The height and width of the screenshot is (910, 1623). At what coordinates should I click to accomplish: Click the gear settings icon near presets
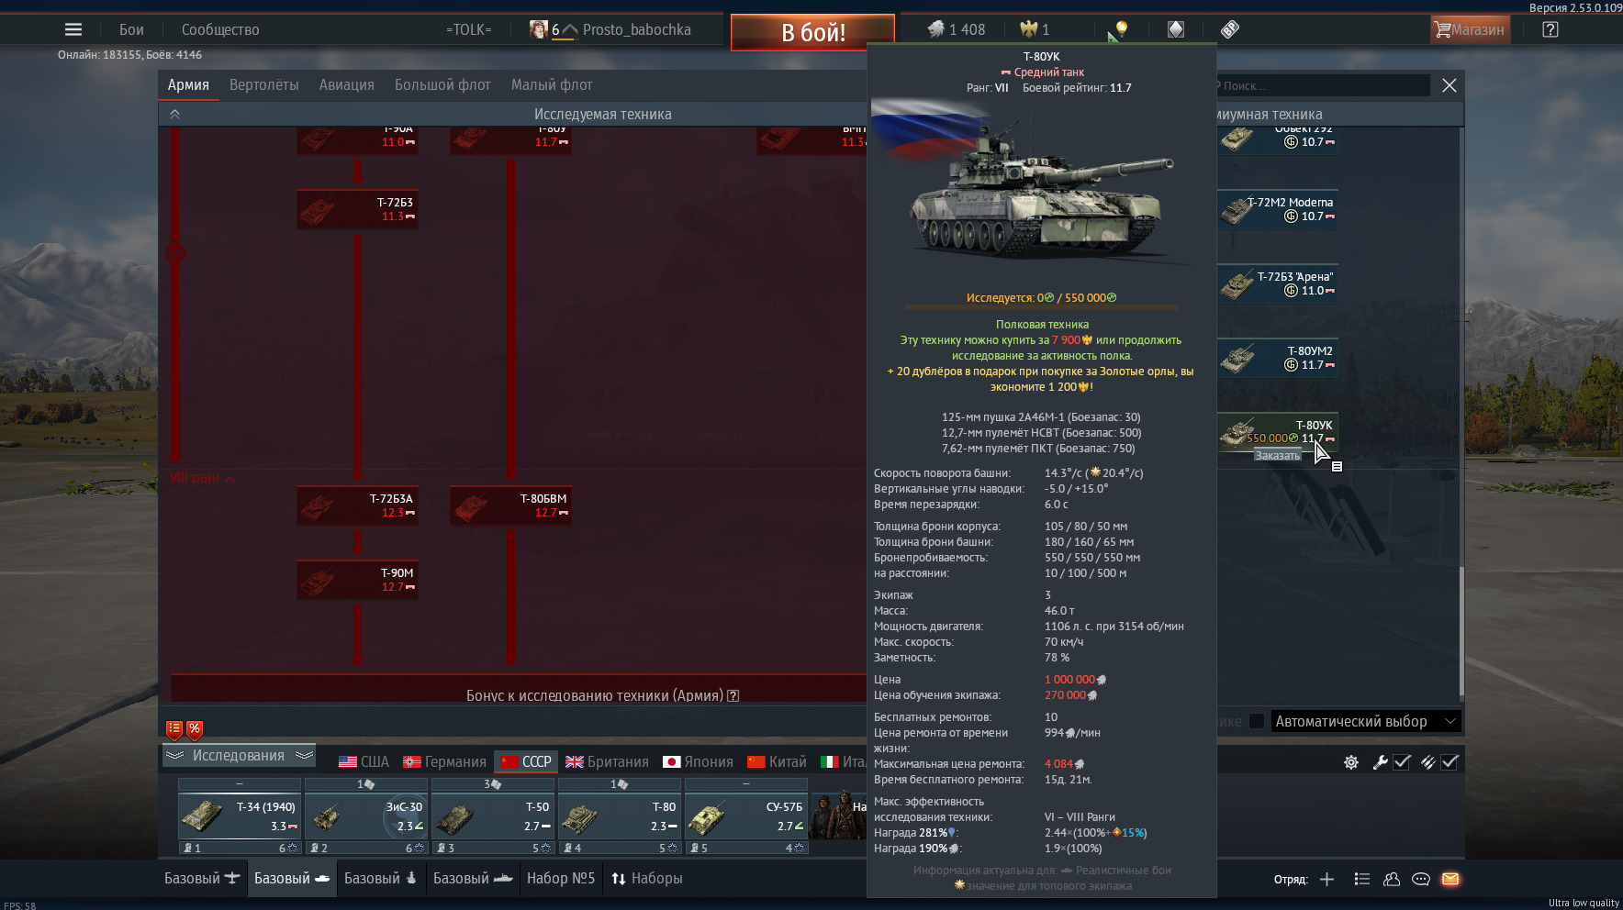point(1351,762)
